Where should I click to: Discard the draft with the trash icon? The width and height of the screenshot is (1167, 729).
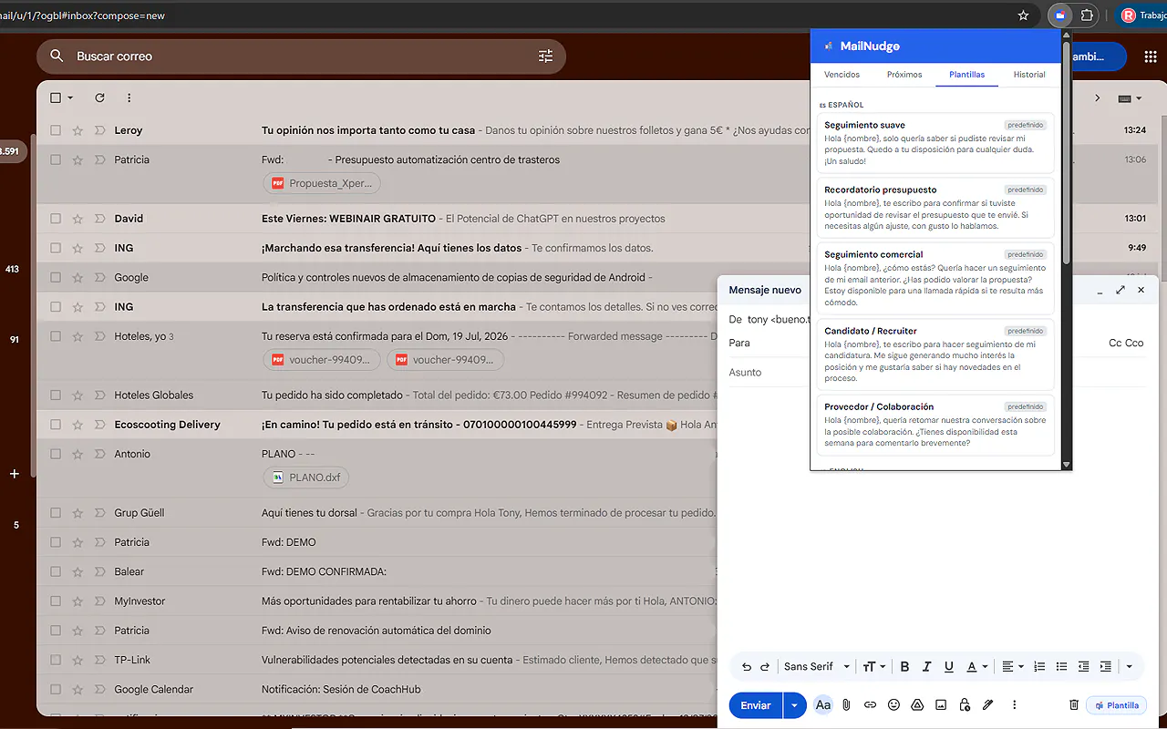coord(1074,705)
